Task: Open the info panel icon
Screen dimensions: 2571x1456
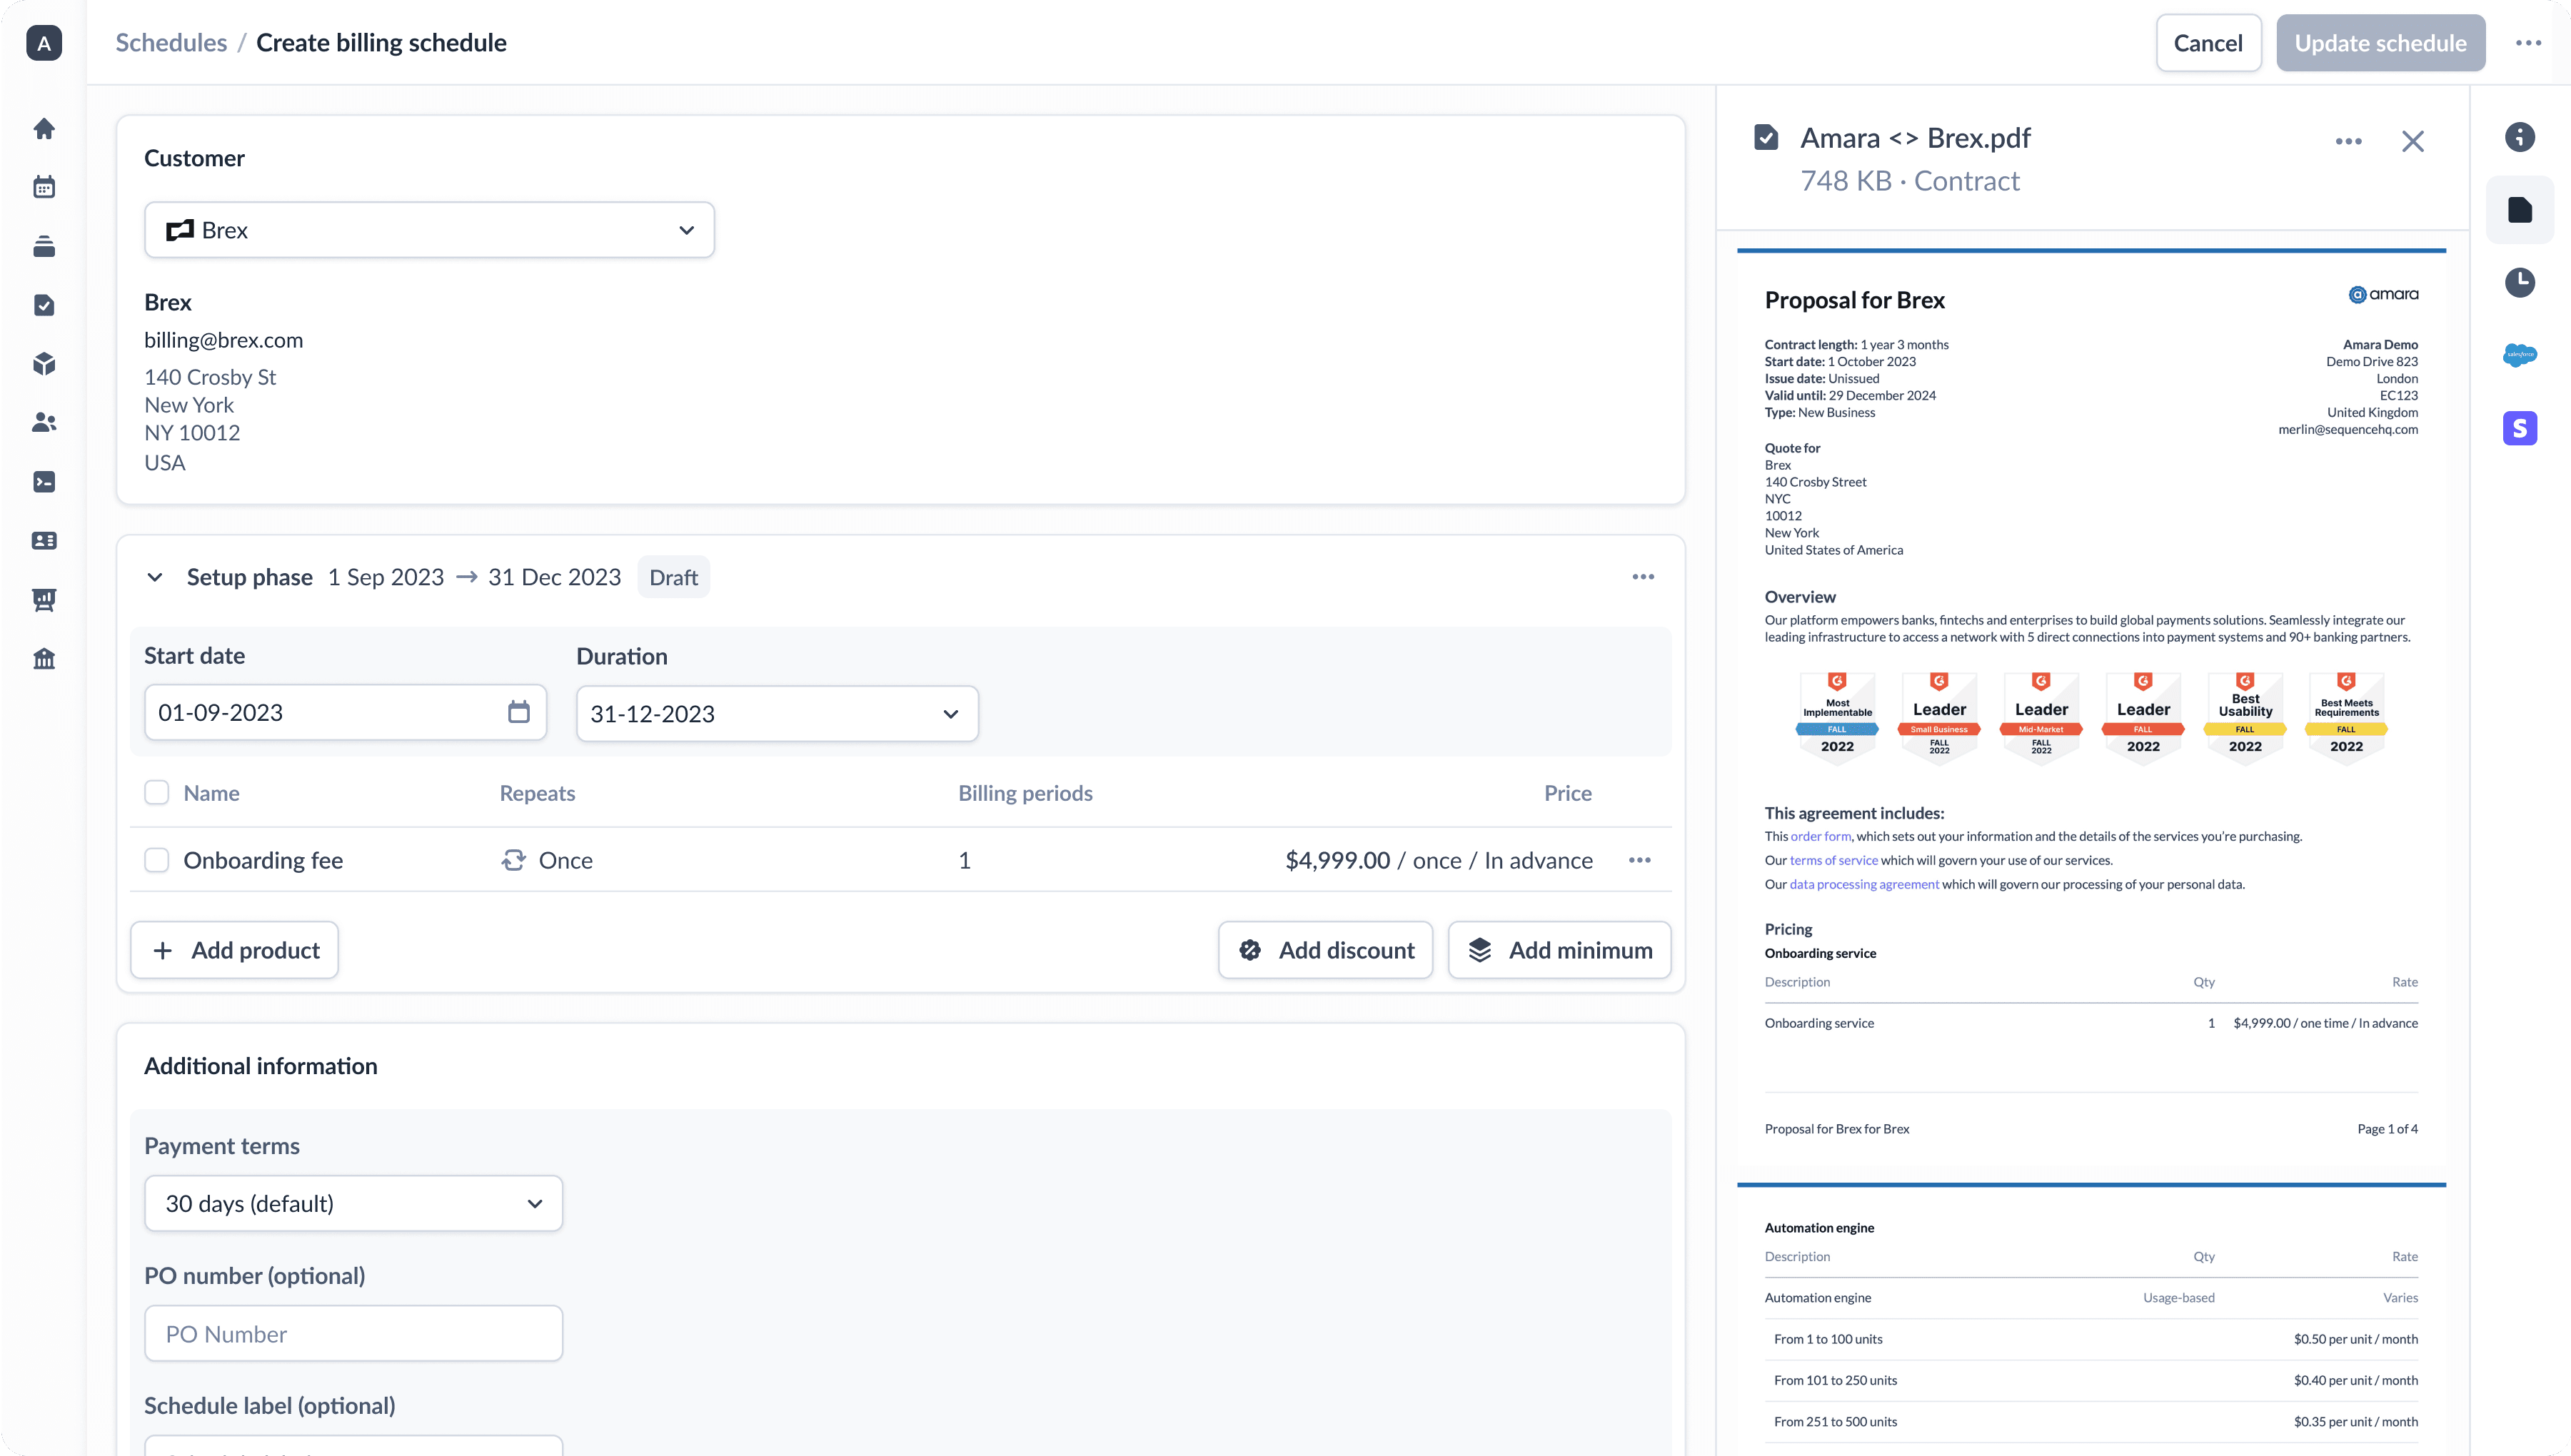Action: click(x=2519, y=137)
